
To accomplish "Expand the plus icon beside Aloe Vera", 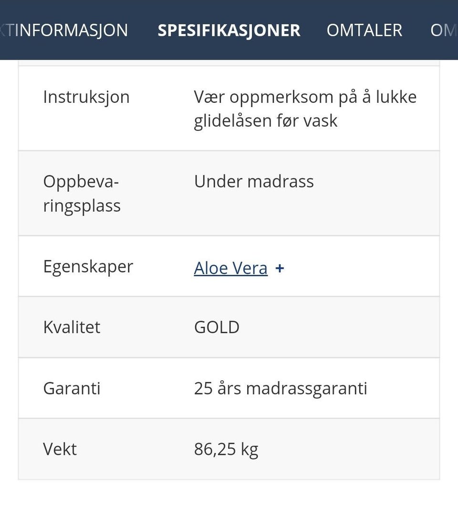I will [x=280, y=268].
